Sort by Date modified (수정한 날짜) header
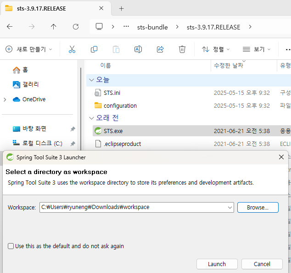291x273 pixels. (229, 65)
